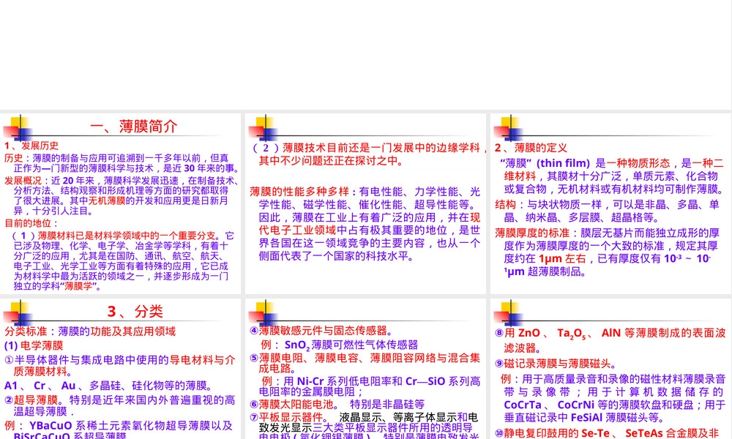Open the slide headed 2、薄膜的定义
The width and height of the screenshot is (732, 439).
coord(611,203)
